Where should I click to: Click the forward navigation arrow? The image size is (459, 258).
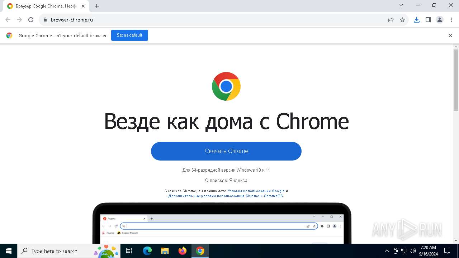[19, 20]
